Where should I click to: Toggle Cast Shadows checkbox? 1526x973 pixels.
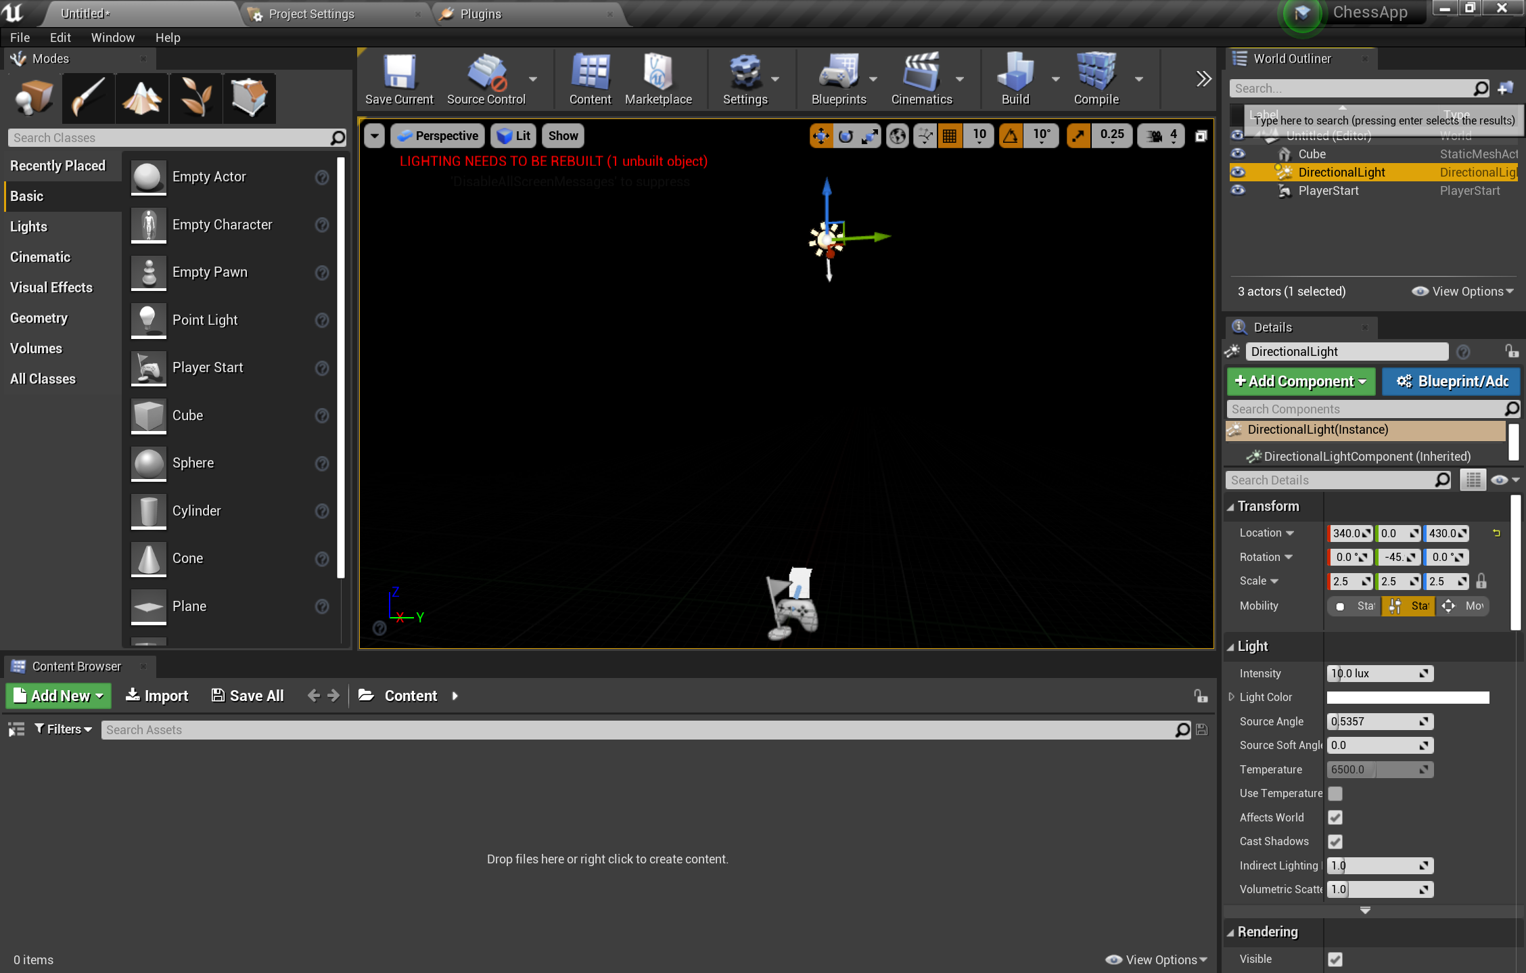tap(1335, 840)
